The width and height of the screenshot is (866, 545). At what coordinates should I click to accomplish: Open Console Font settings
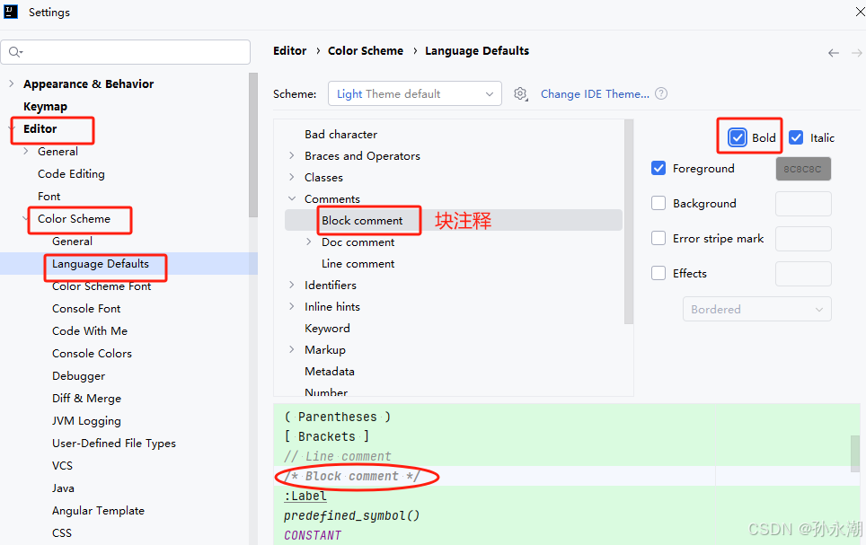click(x=86, y=309)
